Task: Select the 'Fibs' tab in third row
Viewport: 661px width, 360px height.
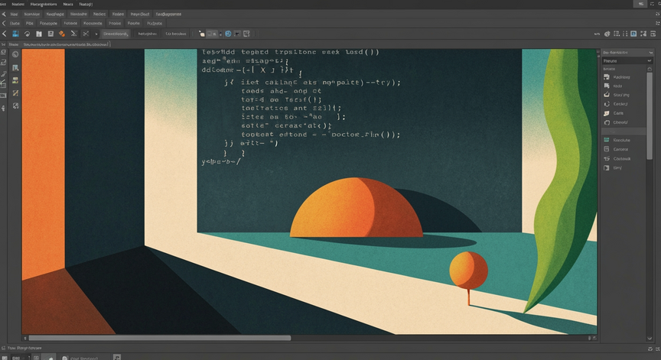Action: pyautogui.click(x=30, y=23)
